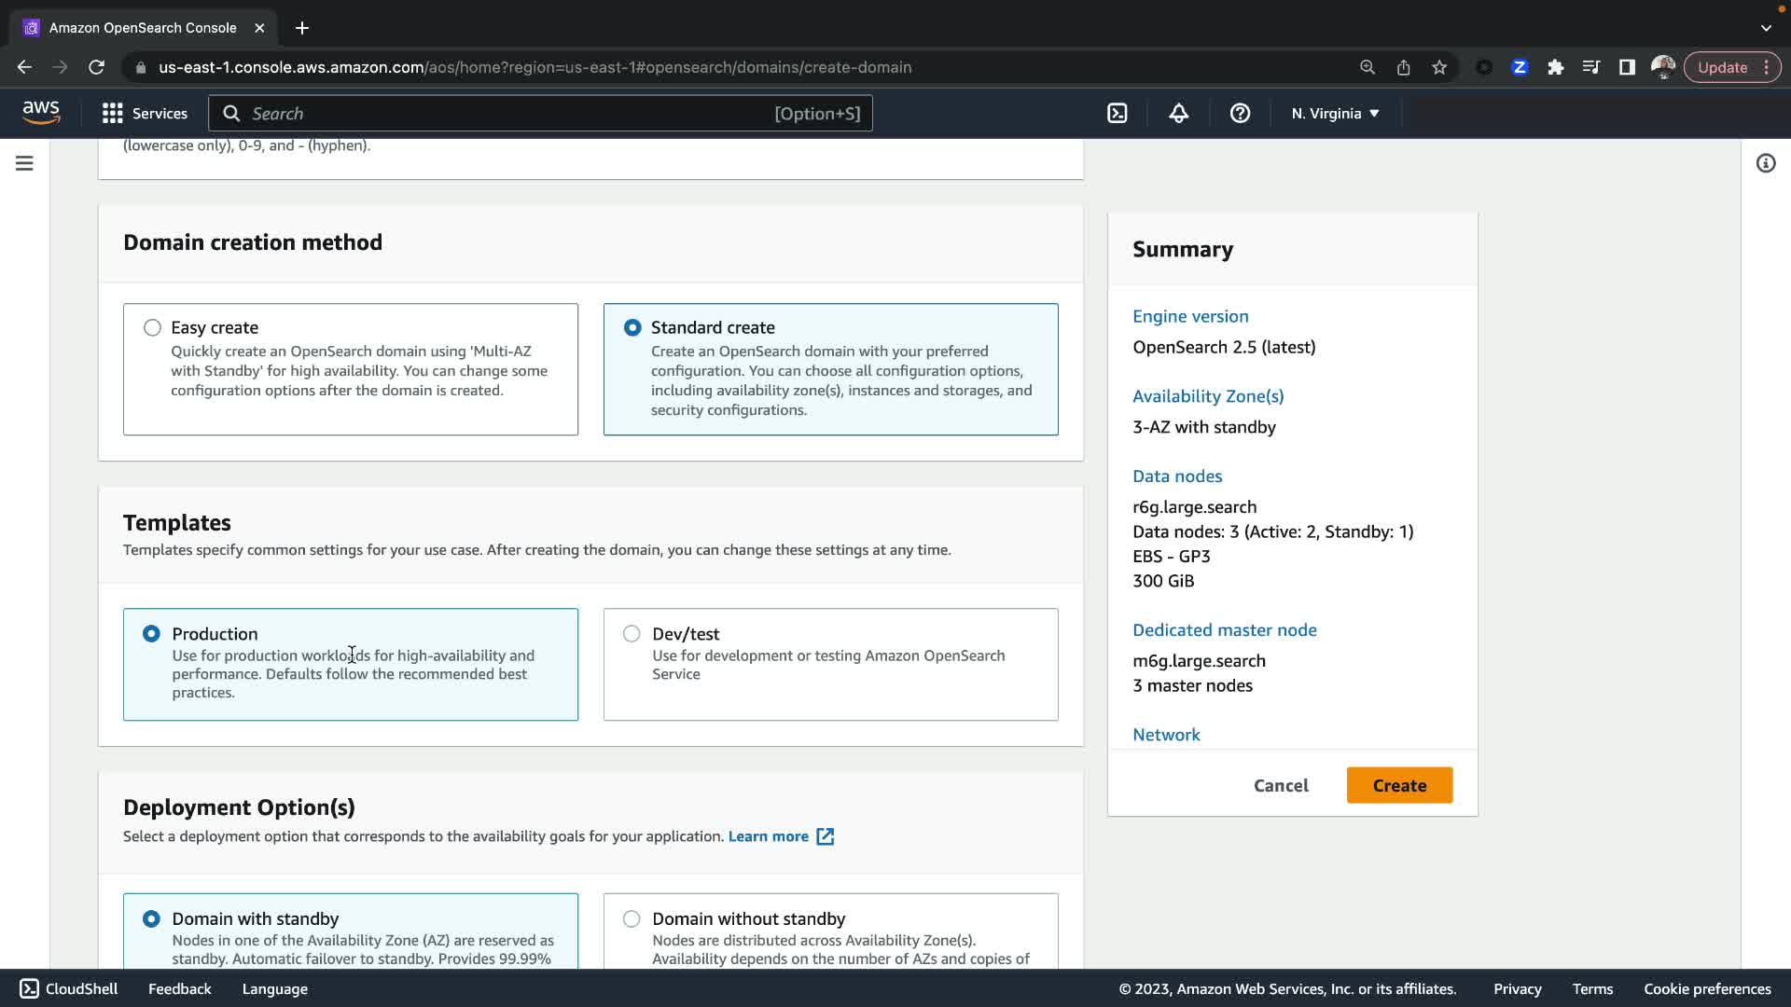Select the Dev/test template option
Image resolution: width=1791 pixels, height=1007 pixels.
[632, 634]
